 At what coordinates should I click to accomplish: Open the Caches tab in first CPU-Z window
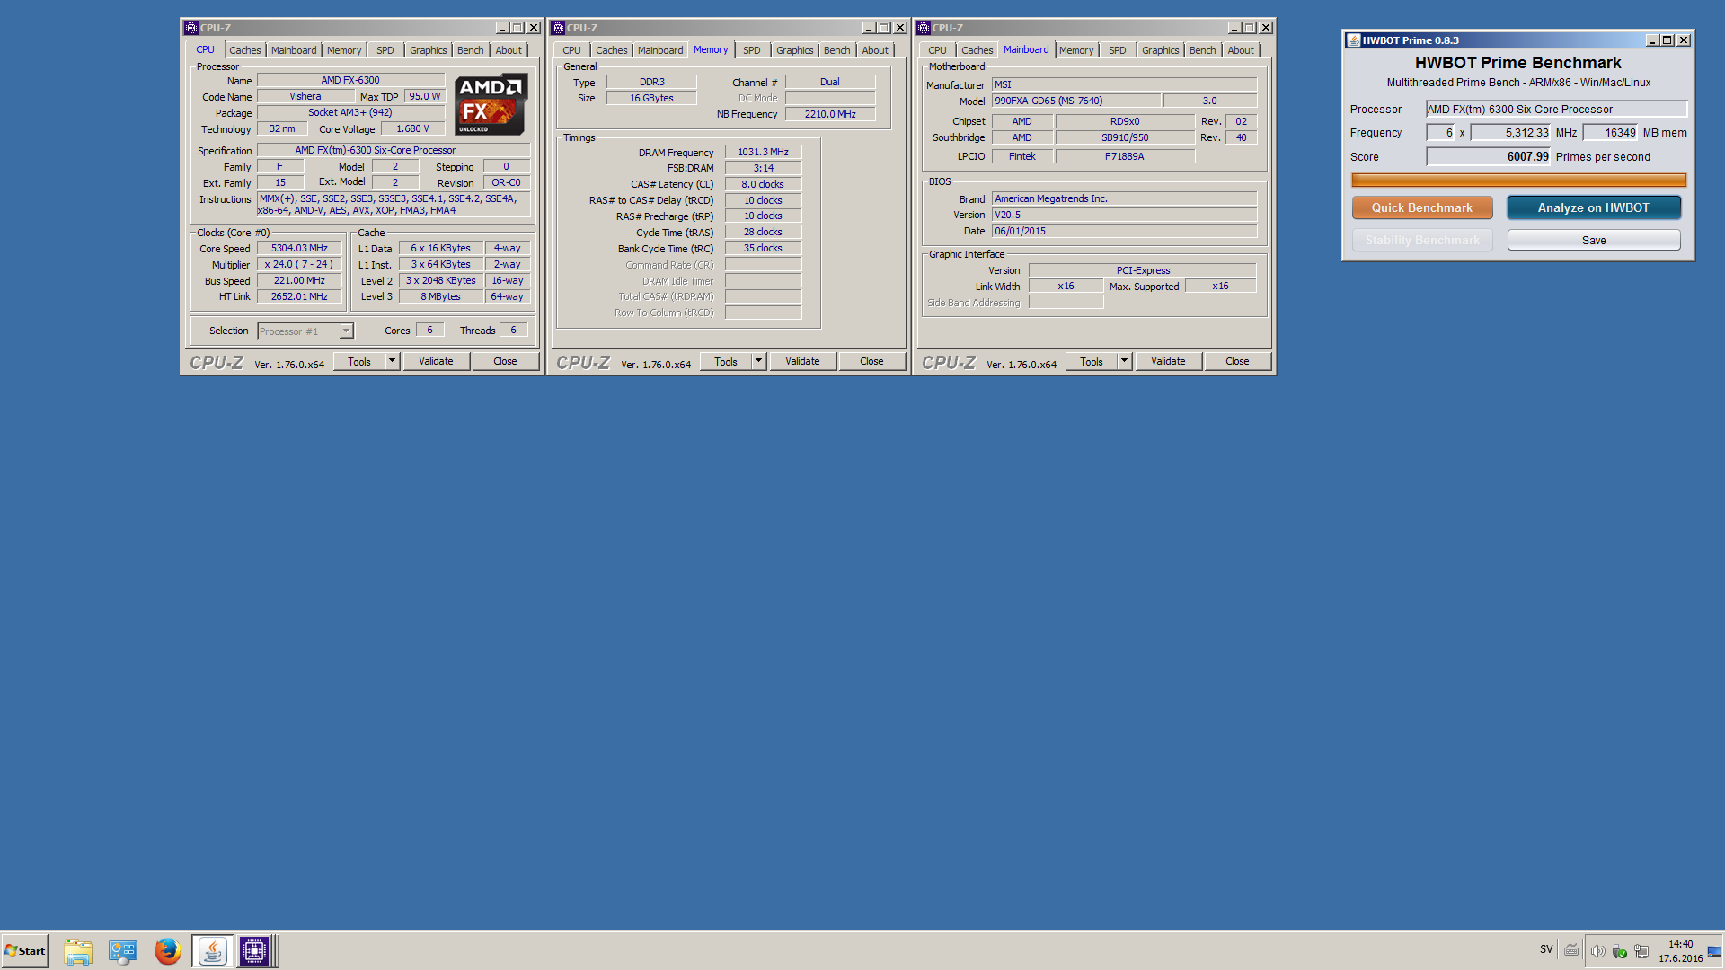pyautogui.click(x=244, y=50)
